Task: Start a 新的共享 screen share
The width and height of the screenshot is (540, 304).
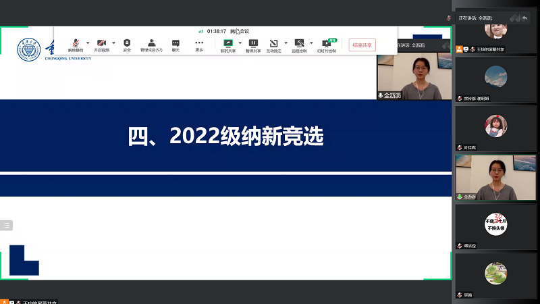Action: (x=228, y=45)
